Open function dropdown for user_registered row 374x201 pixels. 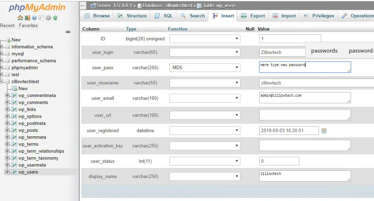pos(205,131)
